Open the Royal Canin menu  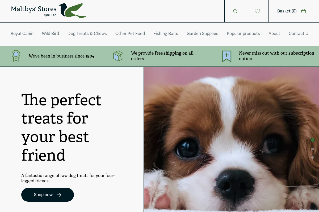click(x=22, y=34)
